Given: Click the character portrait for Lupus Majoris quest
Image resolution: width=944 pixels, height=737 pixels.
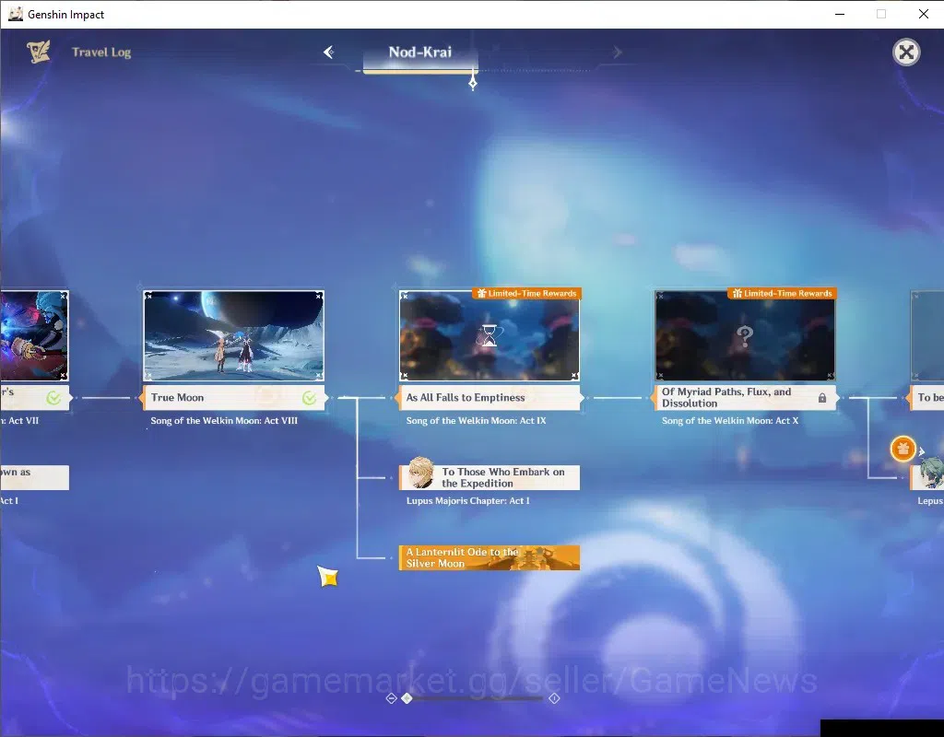Looking at the screenshot, I should [x=420, y=474].
